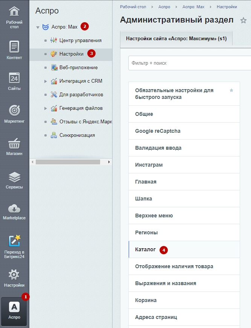Open the Регионы settings section
This screenshot has height=328, width=251.
[184, 232]
